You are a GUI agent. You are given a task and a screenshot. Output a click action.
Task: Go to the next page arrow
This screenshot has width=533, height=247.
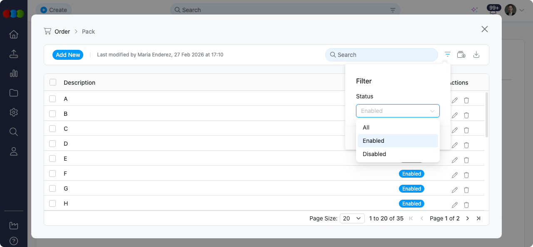click(x=468, y=218)
